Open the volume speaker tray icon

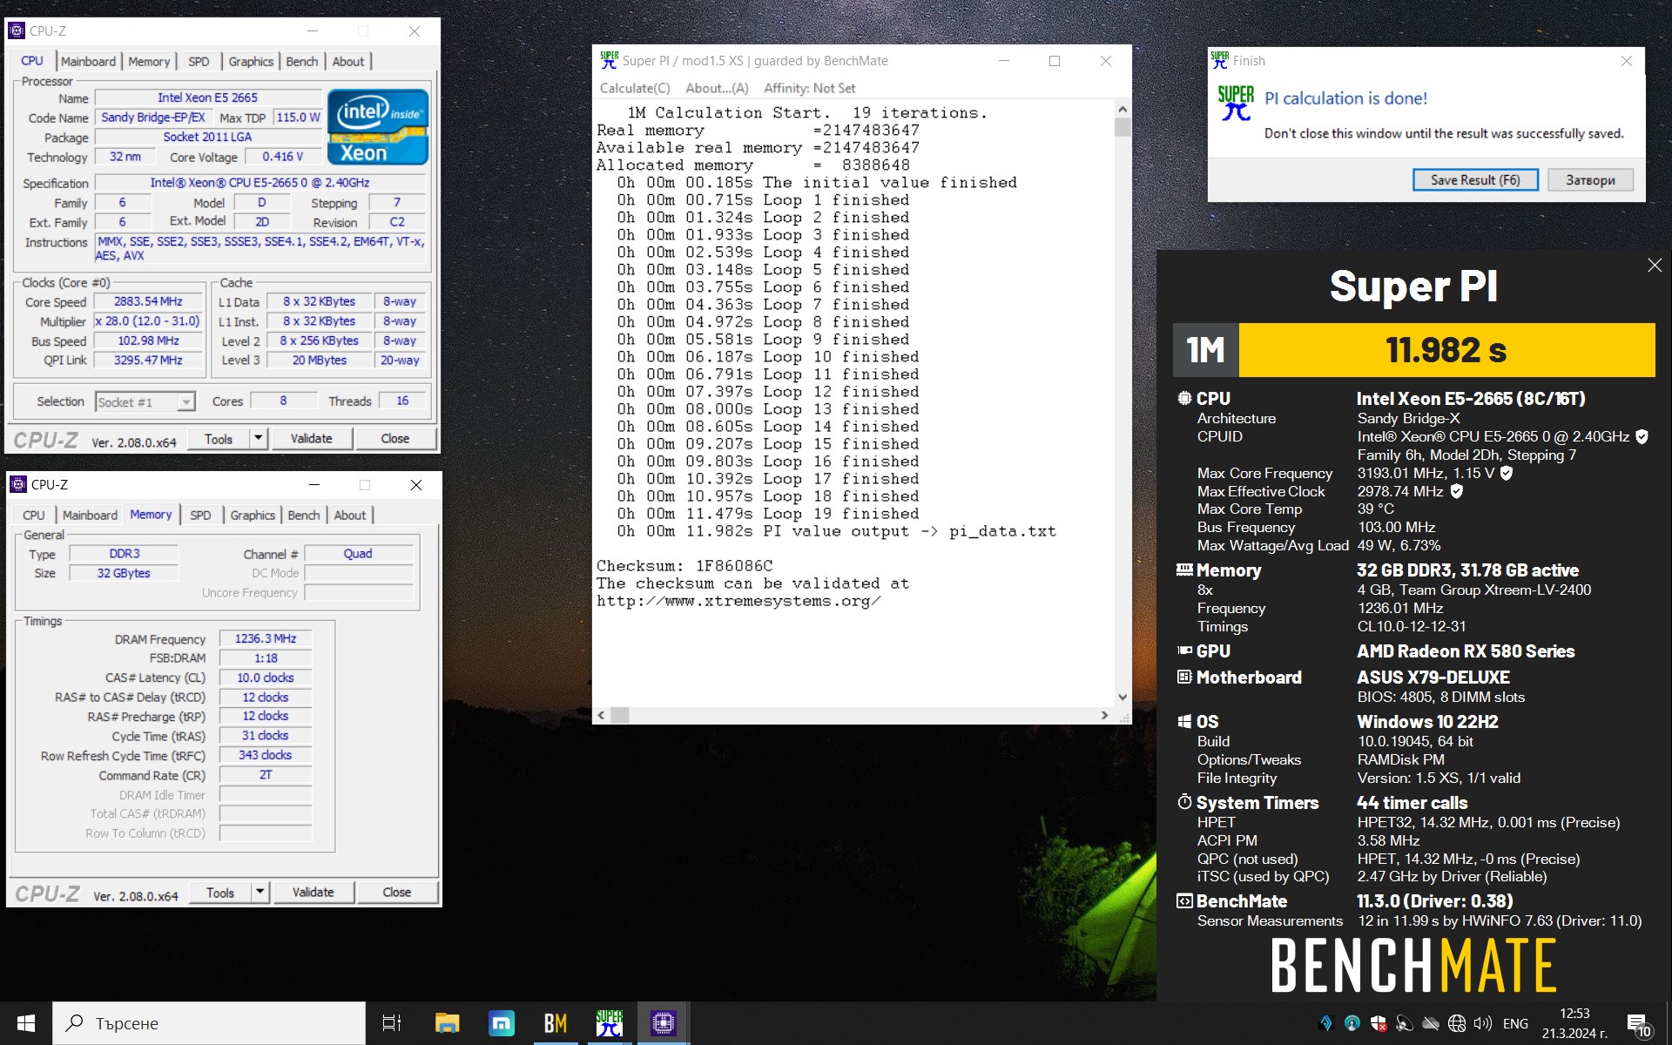pyautogui.click(x=1483, y=1023)
